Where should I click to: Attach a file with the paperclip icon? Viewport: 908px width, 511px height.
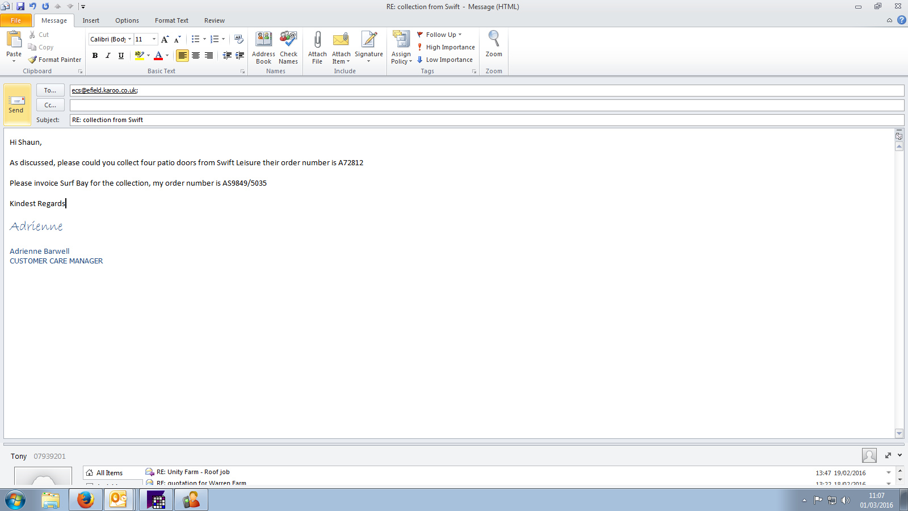(317, 48)
